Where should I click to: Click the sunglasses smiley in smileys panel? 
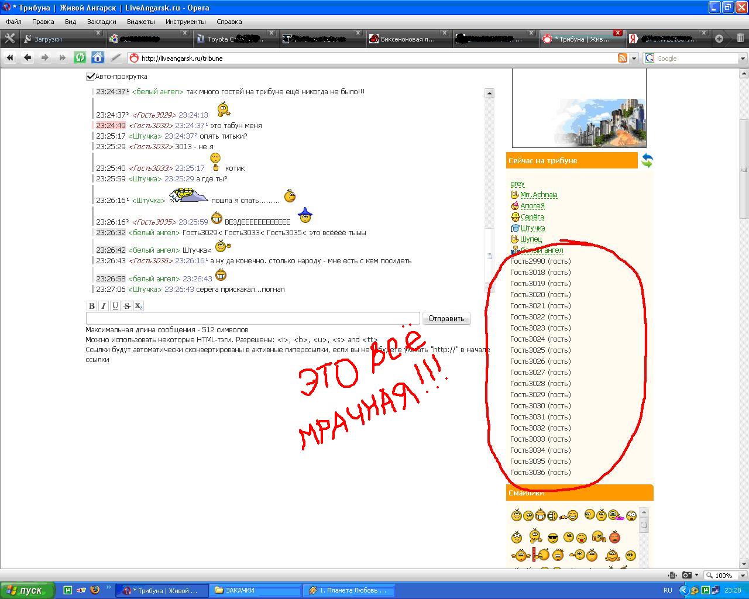click(553, 538)
